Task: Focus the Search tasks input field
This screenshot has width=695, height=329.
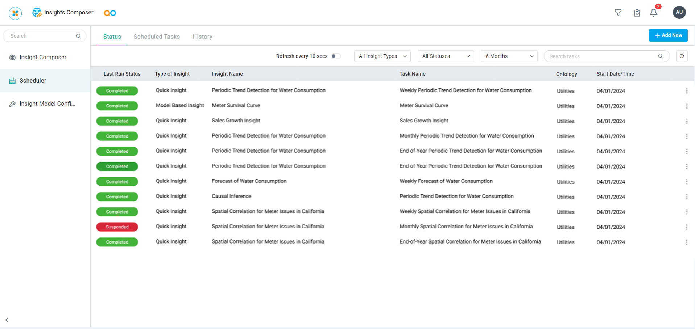Action: tap(602, 56)
